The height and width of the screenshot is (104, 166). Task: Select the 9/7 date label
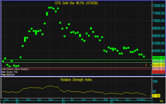click(73, 100)
